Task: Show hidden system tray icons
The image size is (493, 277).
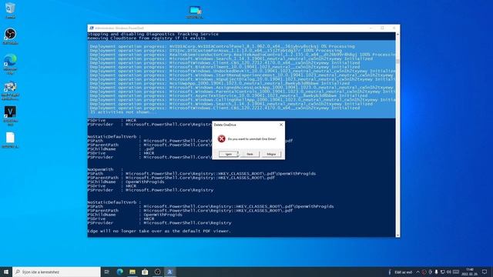Action: point(418,272)
